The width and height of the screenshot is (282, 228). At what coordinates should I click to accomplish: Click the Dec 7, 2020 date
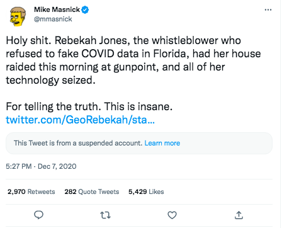click(x=57, y=166)
